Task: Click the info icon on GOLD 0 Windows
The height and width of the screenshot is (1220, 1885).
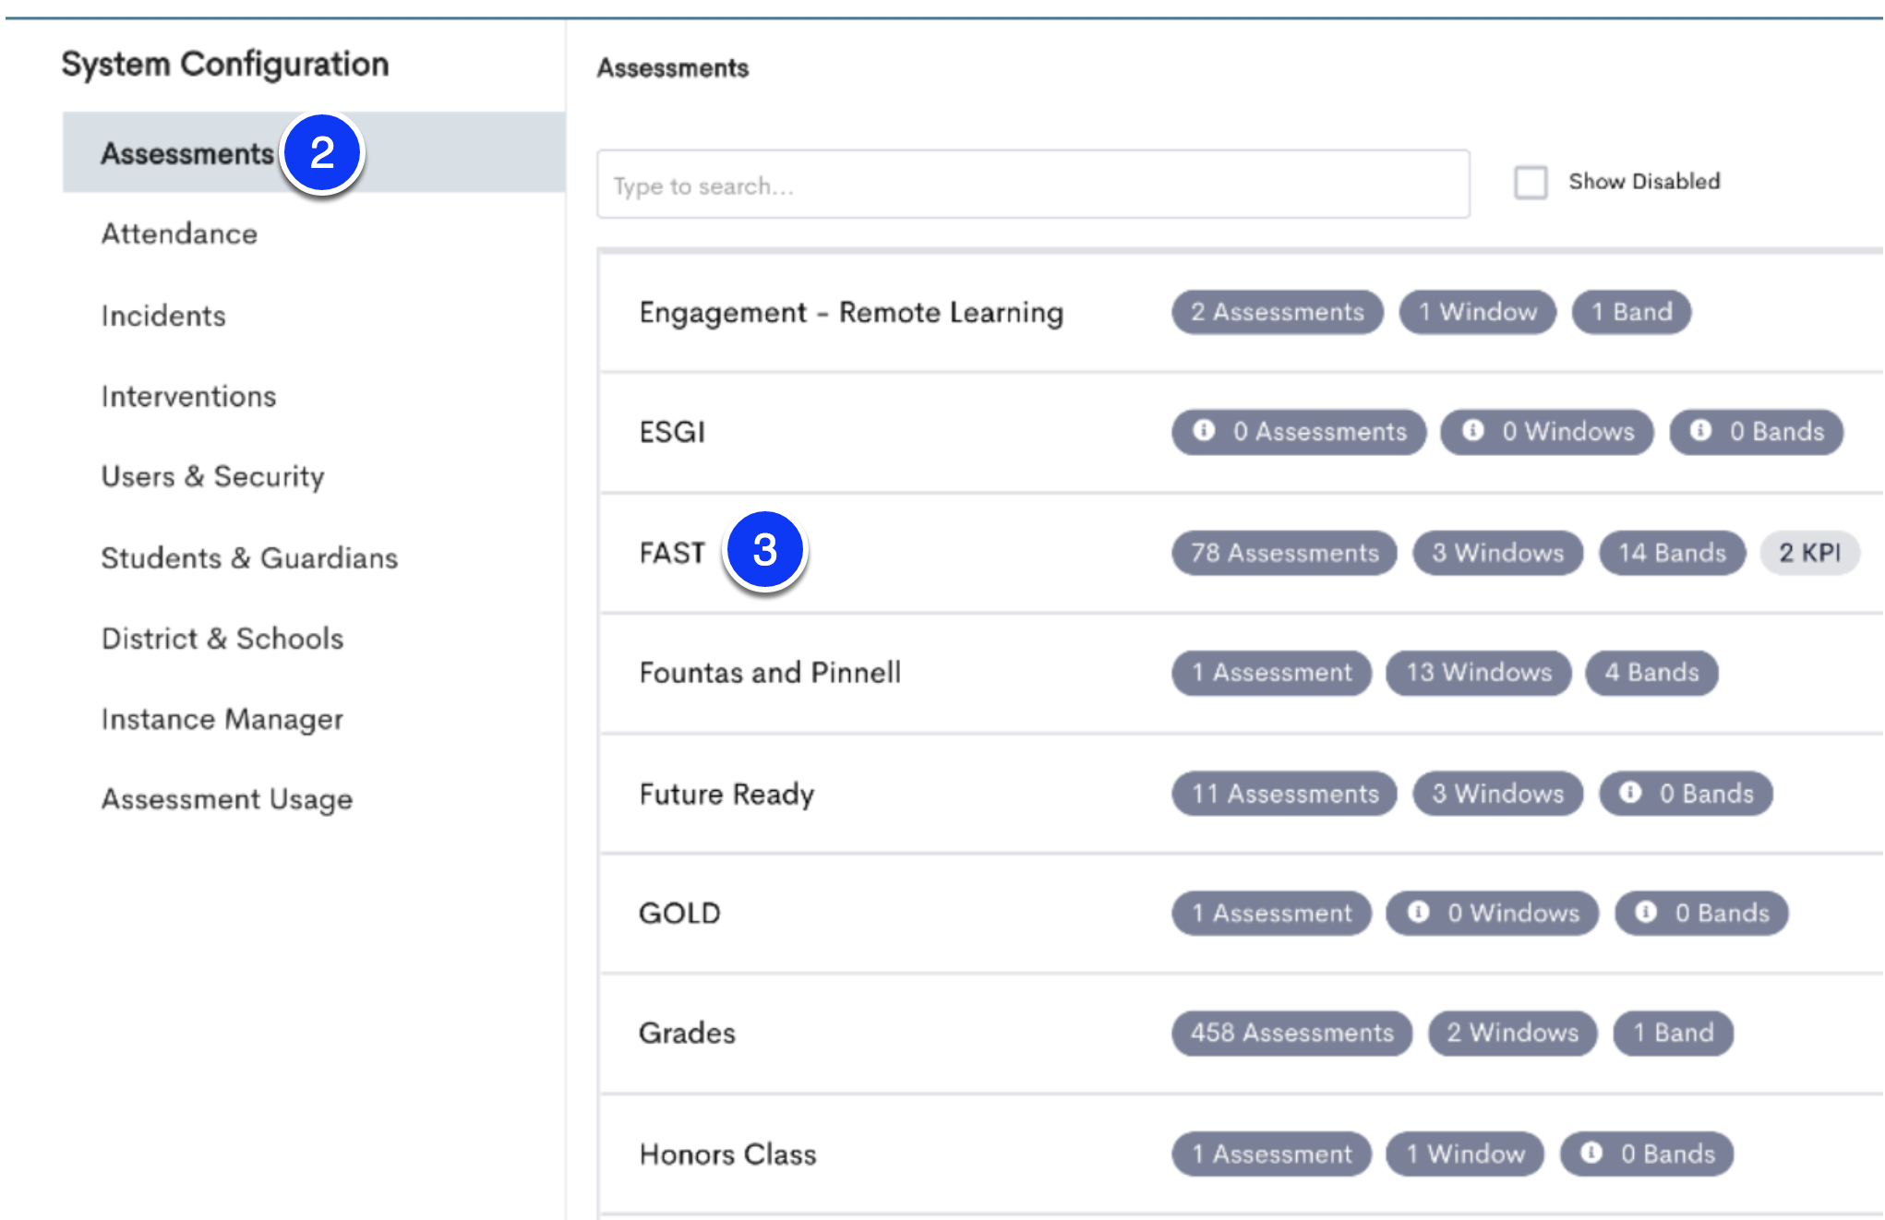Action: coord(1418,913)
